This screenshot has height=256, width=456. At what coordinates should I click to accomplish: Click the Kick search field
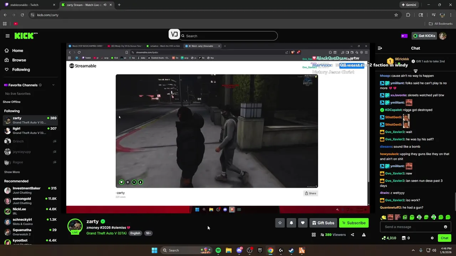coord(228,36)
